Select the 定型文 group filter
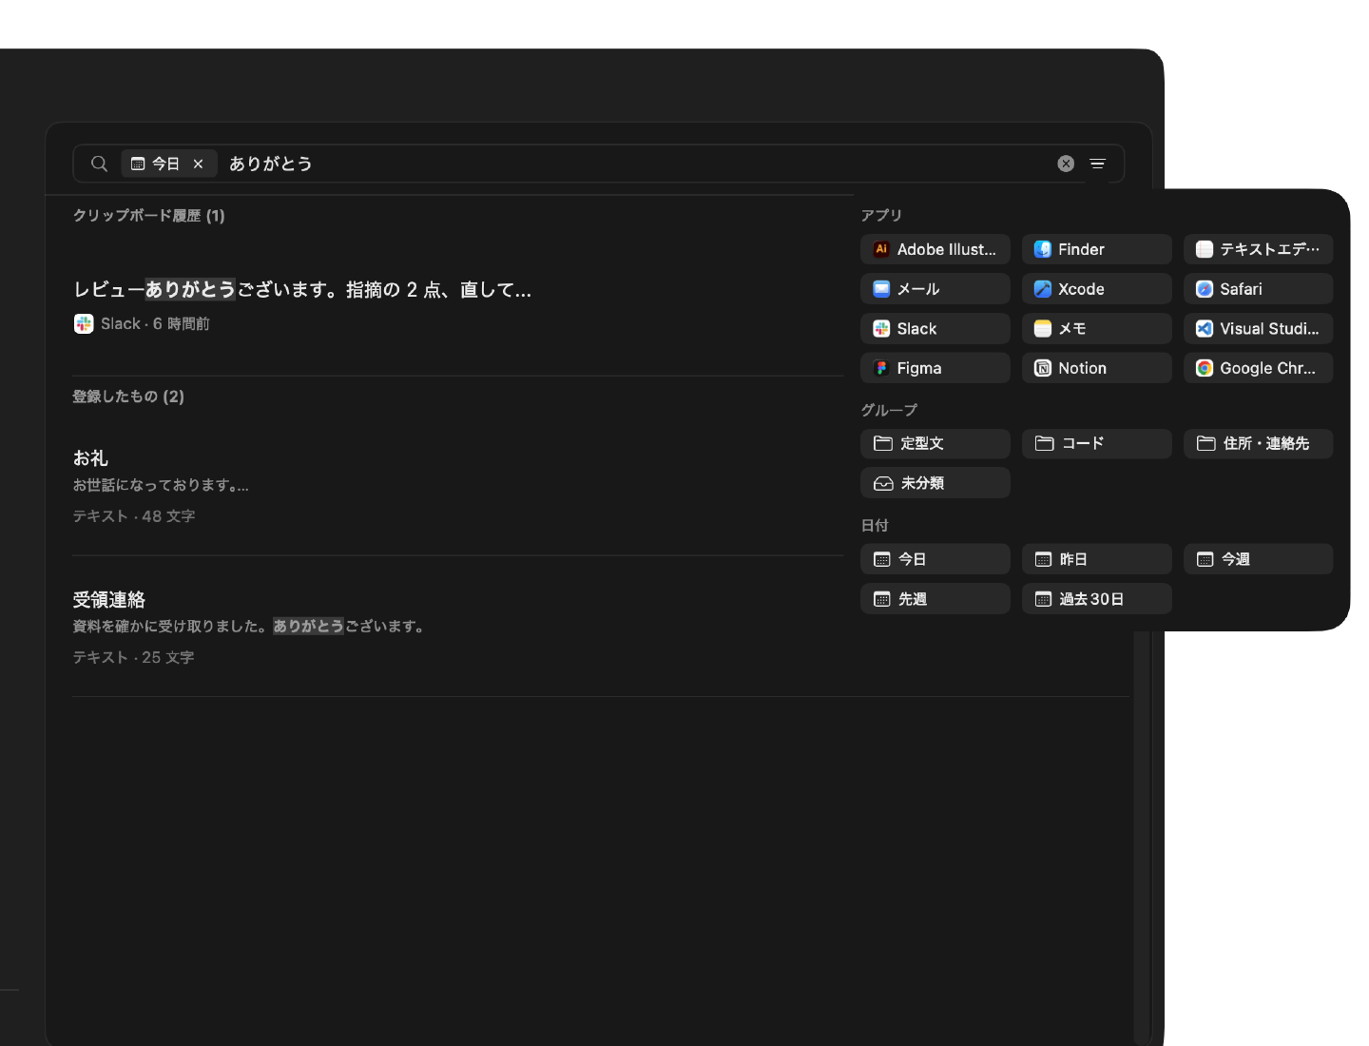Viewport: 1369px width, 1046px height. (935, 444)
